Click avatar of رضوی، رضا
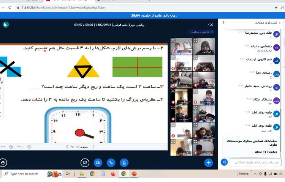This screenshot has height=182, width=285. (x=276, y=74)
